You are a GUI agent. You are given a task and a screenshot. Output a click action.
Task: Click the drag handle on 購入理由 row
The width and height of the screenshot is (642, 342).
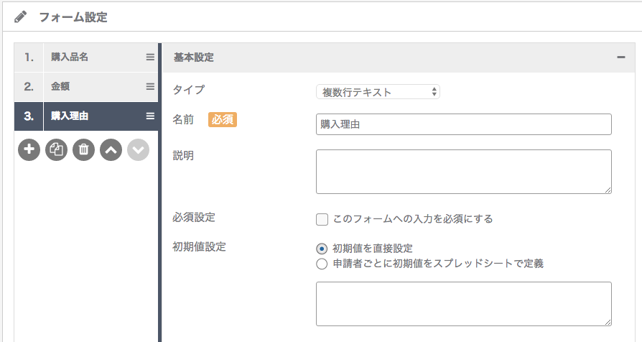(150, 116)
